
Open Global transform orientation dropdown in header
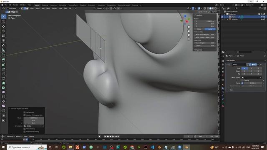pyautogui.click(x=99, y=8)
